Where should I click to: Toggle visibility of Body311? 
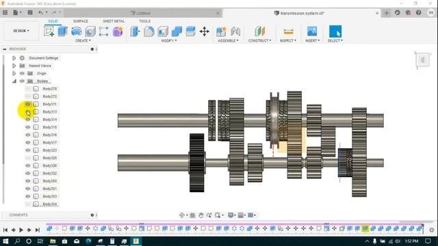(27, 104)
